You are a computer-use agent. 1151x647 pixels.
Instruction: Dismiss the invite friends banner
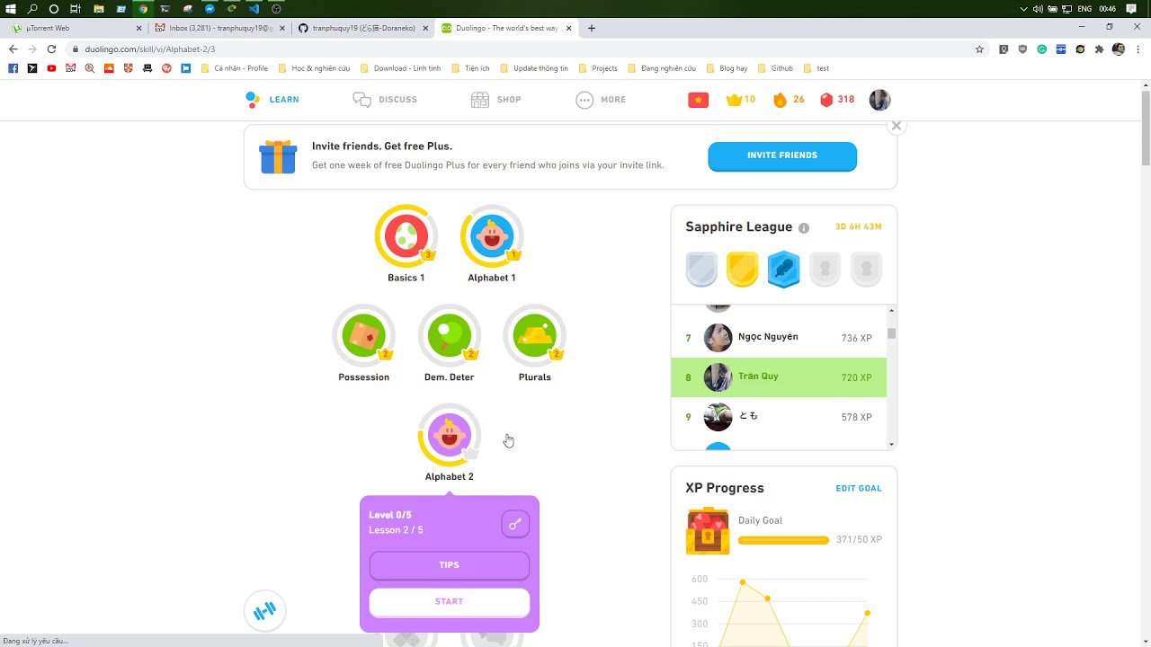click(x=896, y=126)
